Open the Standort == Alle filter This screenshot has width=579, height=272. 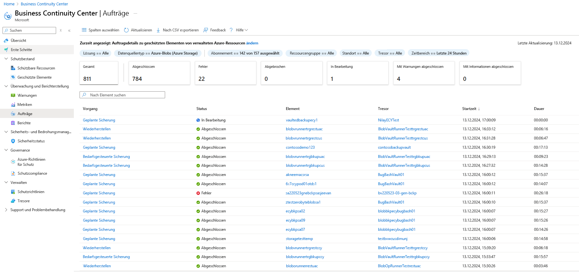click(356, 53)
